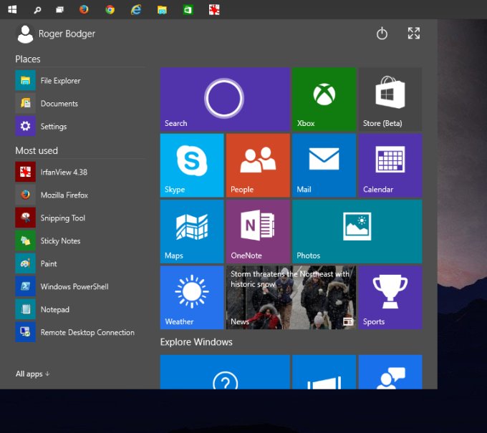The height and width of the screenshot is (433, 487).
Task: Open the Weather tile
Action: [192, 297]
